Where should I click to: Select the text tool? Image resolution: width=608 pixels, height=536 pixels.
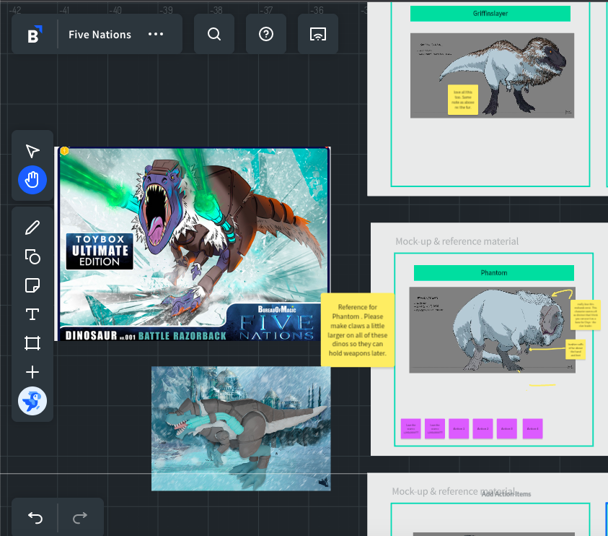(x=32, y=314)
